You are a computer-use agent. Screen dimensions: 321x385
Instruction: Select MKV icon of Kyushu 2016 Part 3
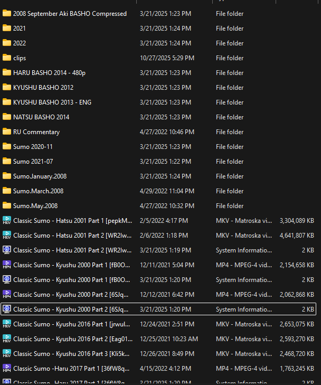tap(7, 353)
